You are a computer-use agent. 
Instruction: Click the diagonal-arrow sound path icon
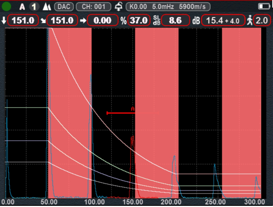43,20
